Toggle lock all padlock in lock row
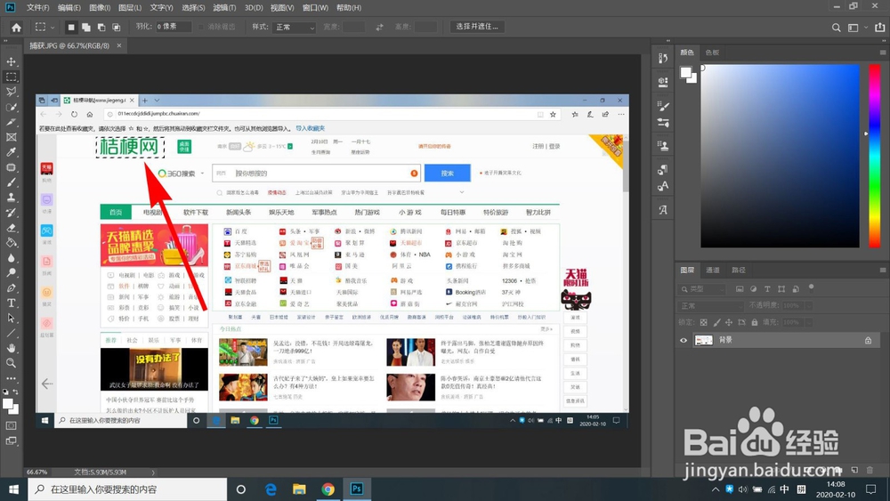 click(x=755, y=322)
